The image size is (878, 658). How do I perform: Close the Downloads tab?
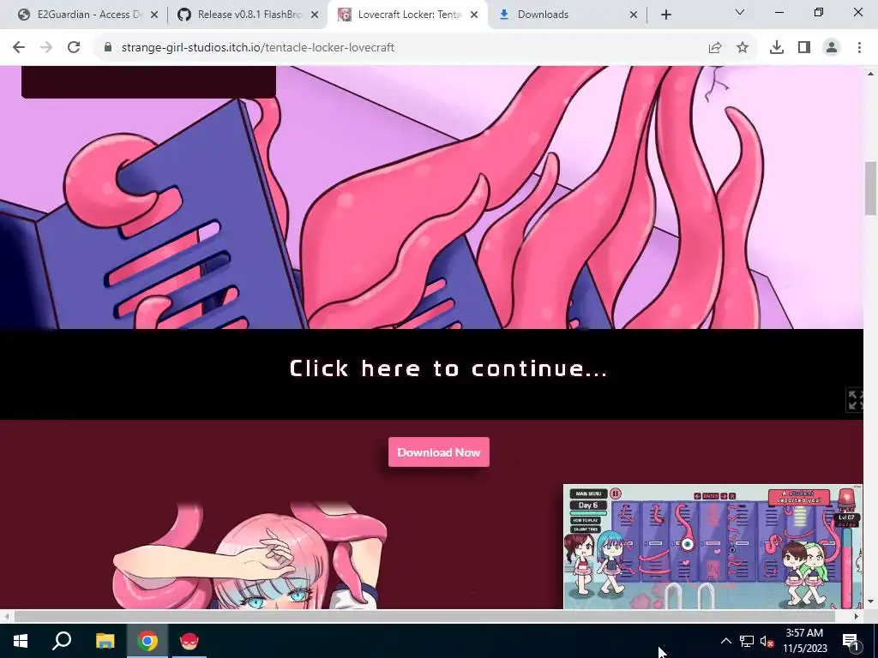coord(634,15)
